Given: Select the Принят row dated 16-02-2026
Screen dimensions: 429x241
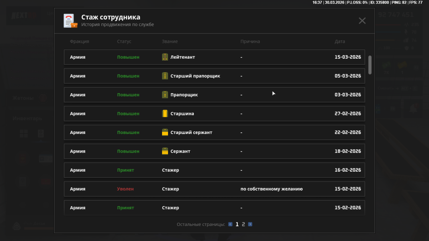Looking at the screenshot, I should tap(214, 170).
